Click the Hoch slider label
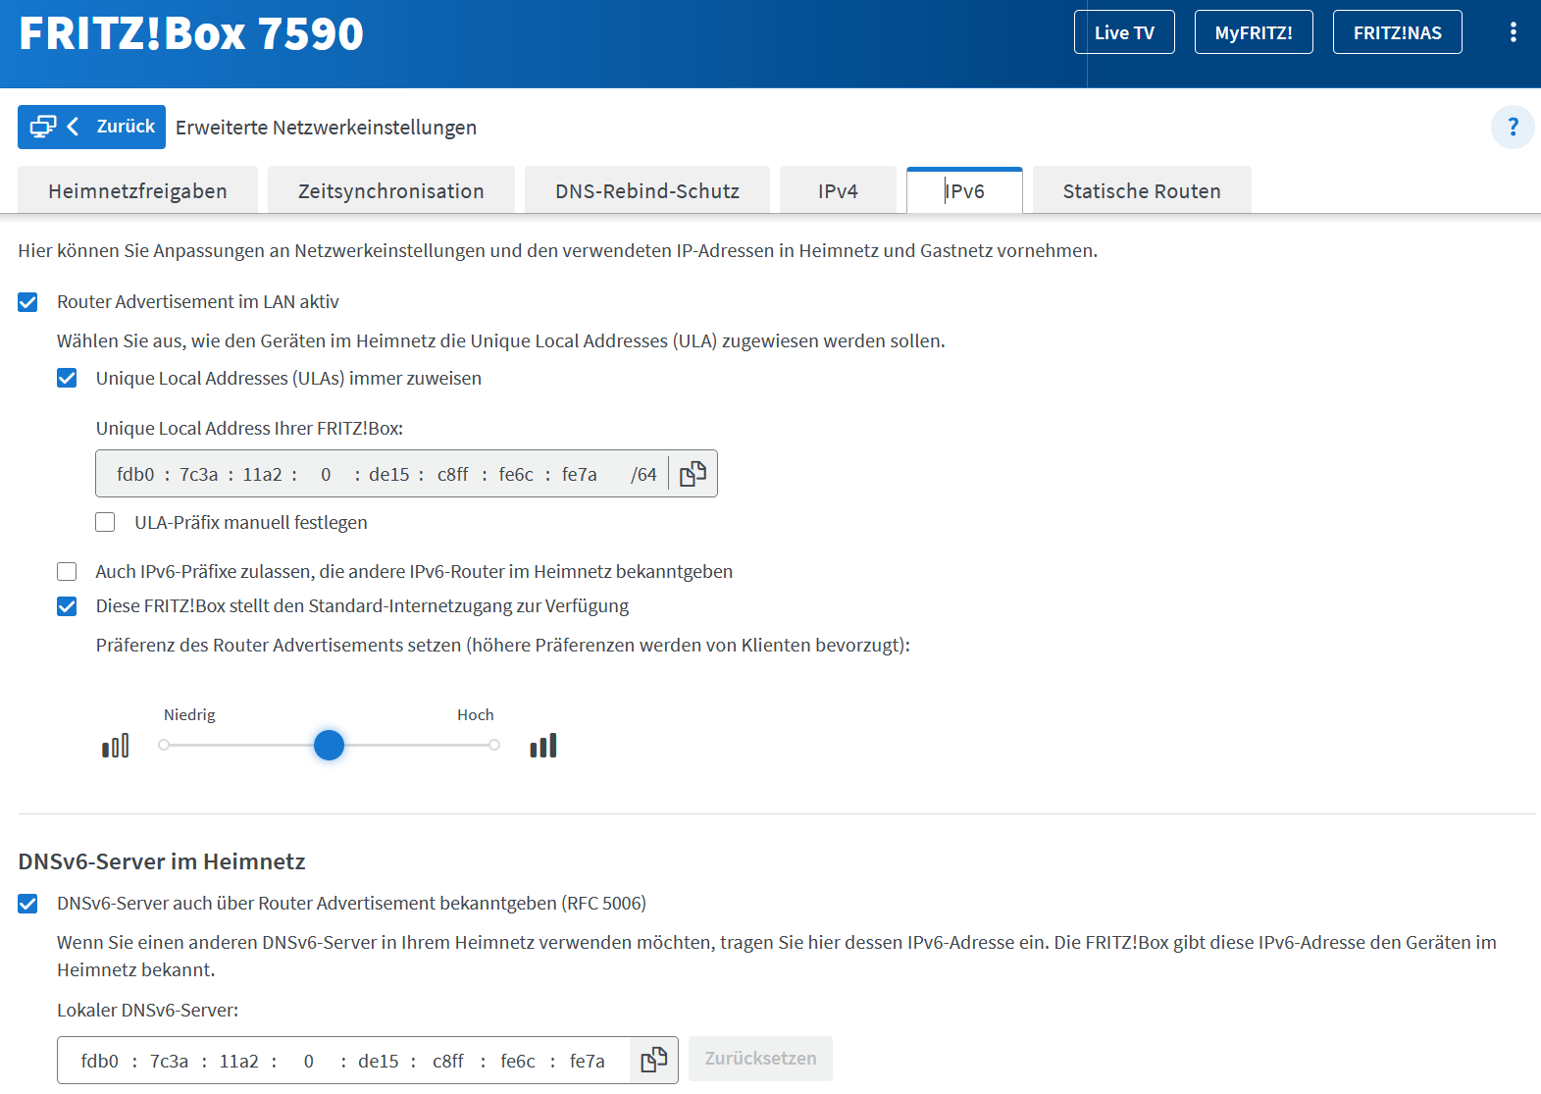1541x1094 pixels. point(476,714)
